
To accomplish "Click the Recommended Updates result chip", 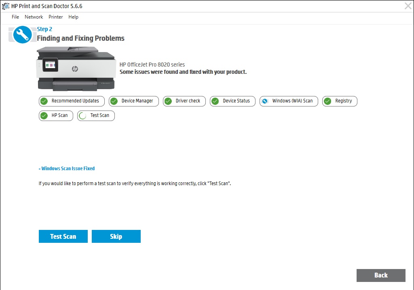I will click(x=72, y=101).
